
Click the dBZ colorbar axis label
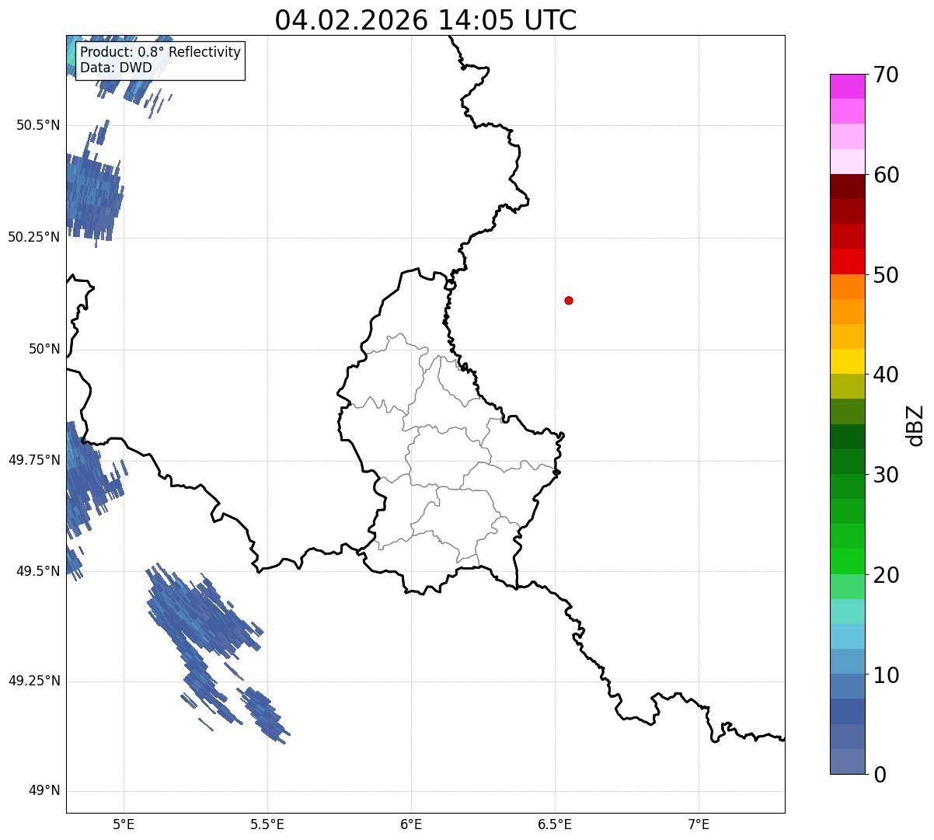click(x=915, y=425)
